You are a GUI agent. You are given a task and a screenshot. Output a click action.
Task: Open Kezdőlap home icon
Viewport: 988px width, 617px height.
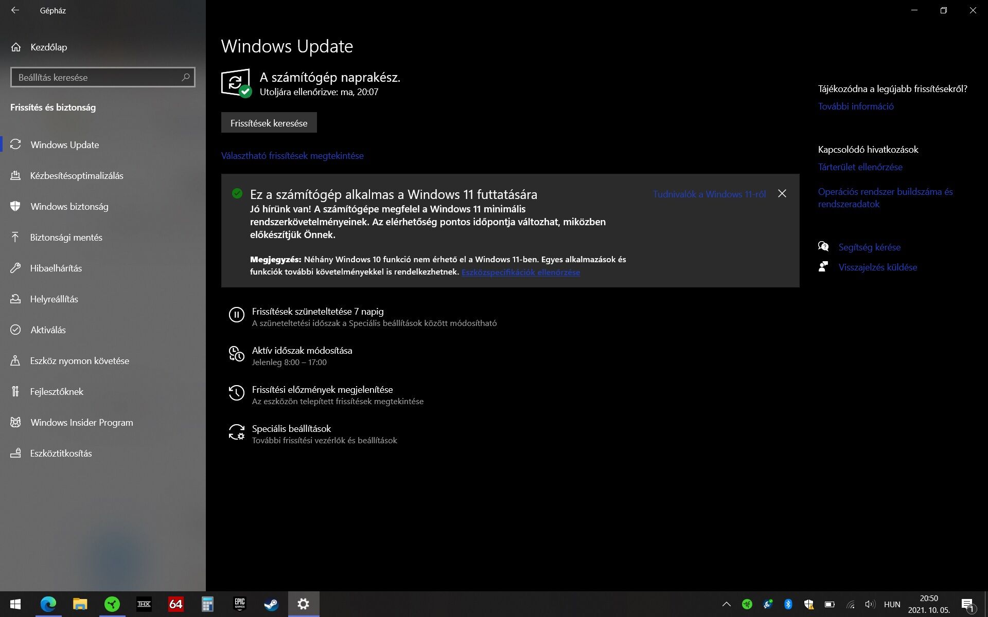(x=16, y=47)
